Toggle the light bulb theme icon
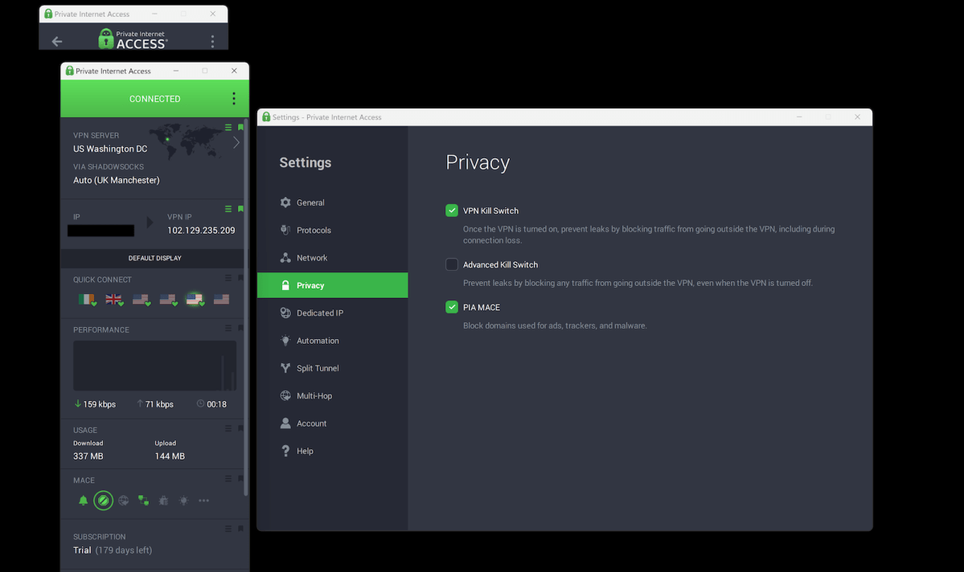Viewport: 964px width, 572px height. tap(183, 500)
